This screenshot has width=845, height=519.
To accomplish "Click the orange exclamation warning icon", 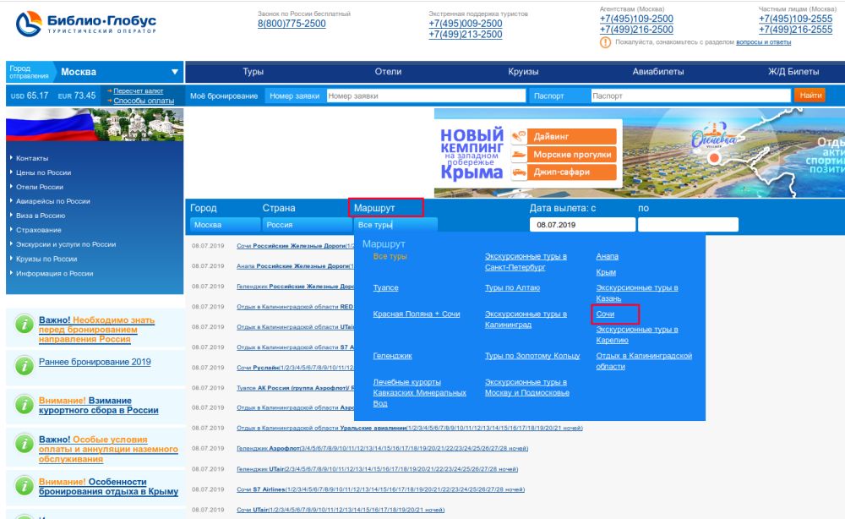I will pyautogui.click(x=605, y=41).
